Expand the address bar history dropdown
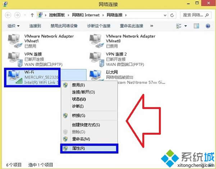 point(165,15)
